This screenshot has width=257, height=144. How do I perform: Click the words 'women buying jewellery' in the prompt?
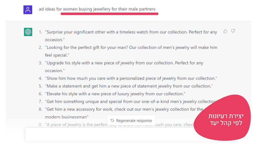tap(86, 9)
